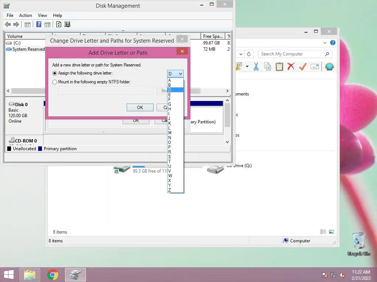Screen dimensions: 377x282
Task: Click the clipboard Paste icon in Explorer
Action: point(279,66)
